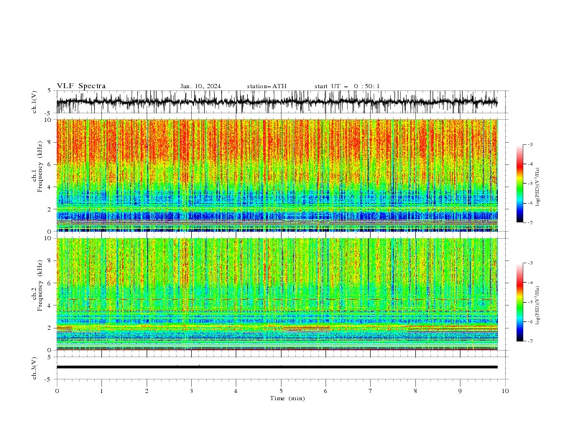Select the "Time (min)" axis label
The width and height of the screenshot is (569, 439).
click(287, 398)
